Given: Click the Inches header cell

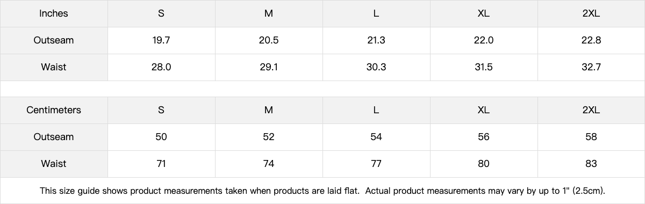Looking at the screenshot, I should click(x=54, y=13).
